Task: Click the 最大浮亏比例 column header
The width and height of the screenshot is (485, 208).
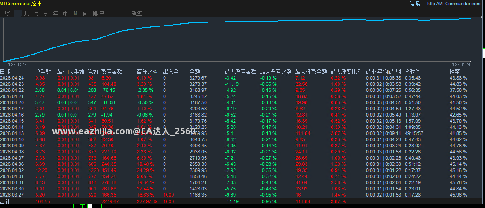Action: click(276, 72)
